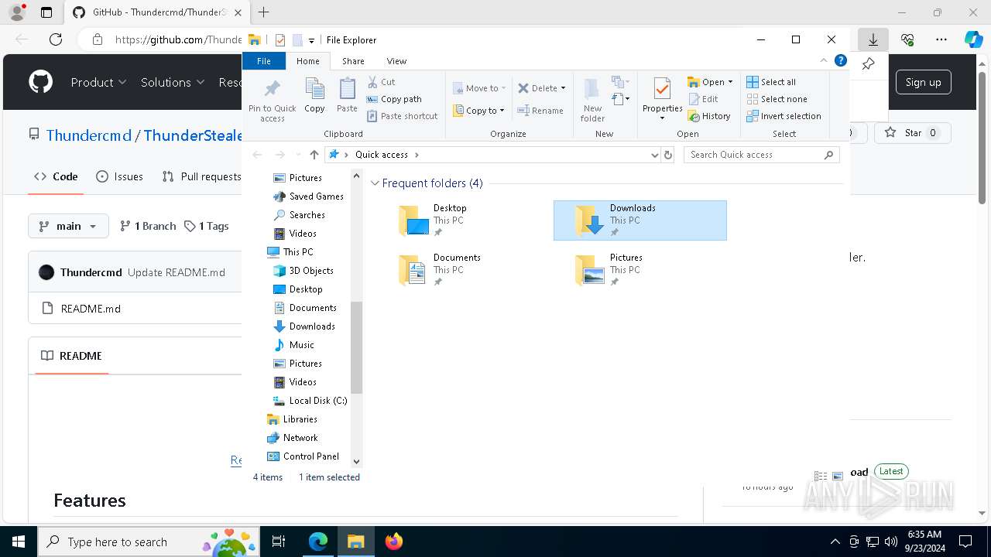Viewport: 991px width, 557px height.
Task: Refresh the GitHub browser page
Action: 56,39
